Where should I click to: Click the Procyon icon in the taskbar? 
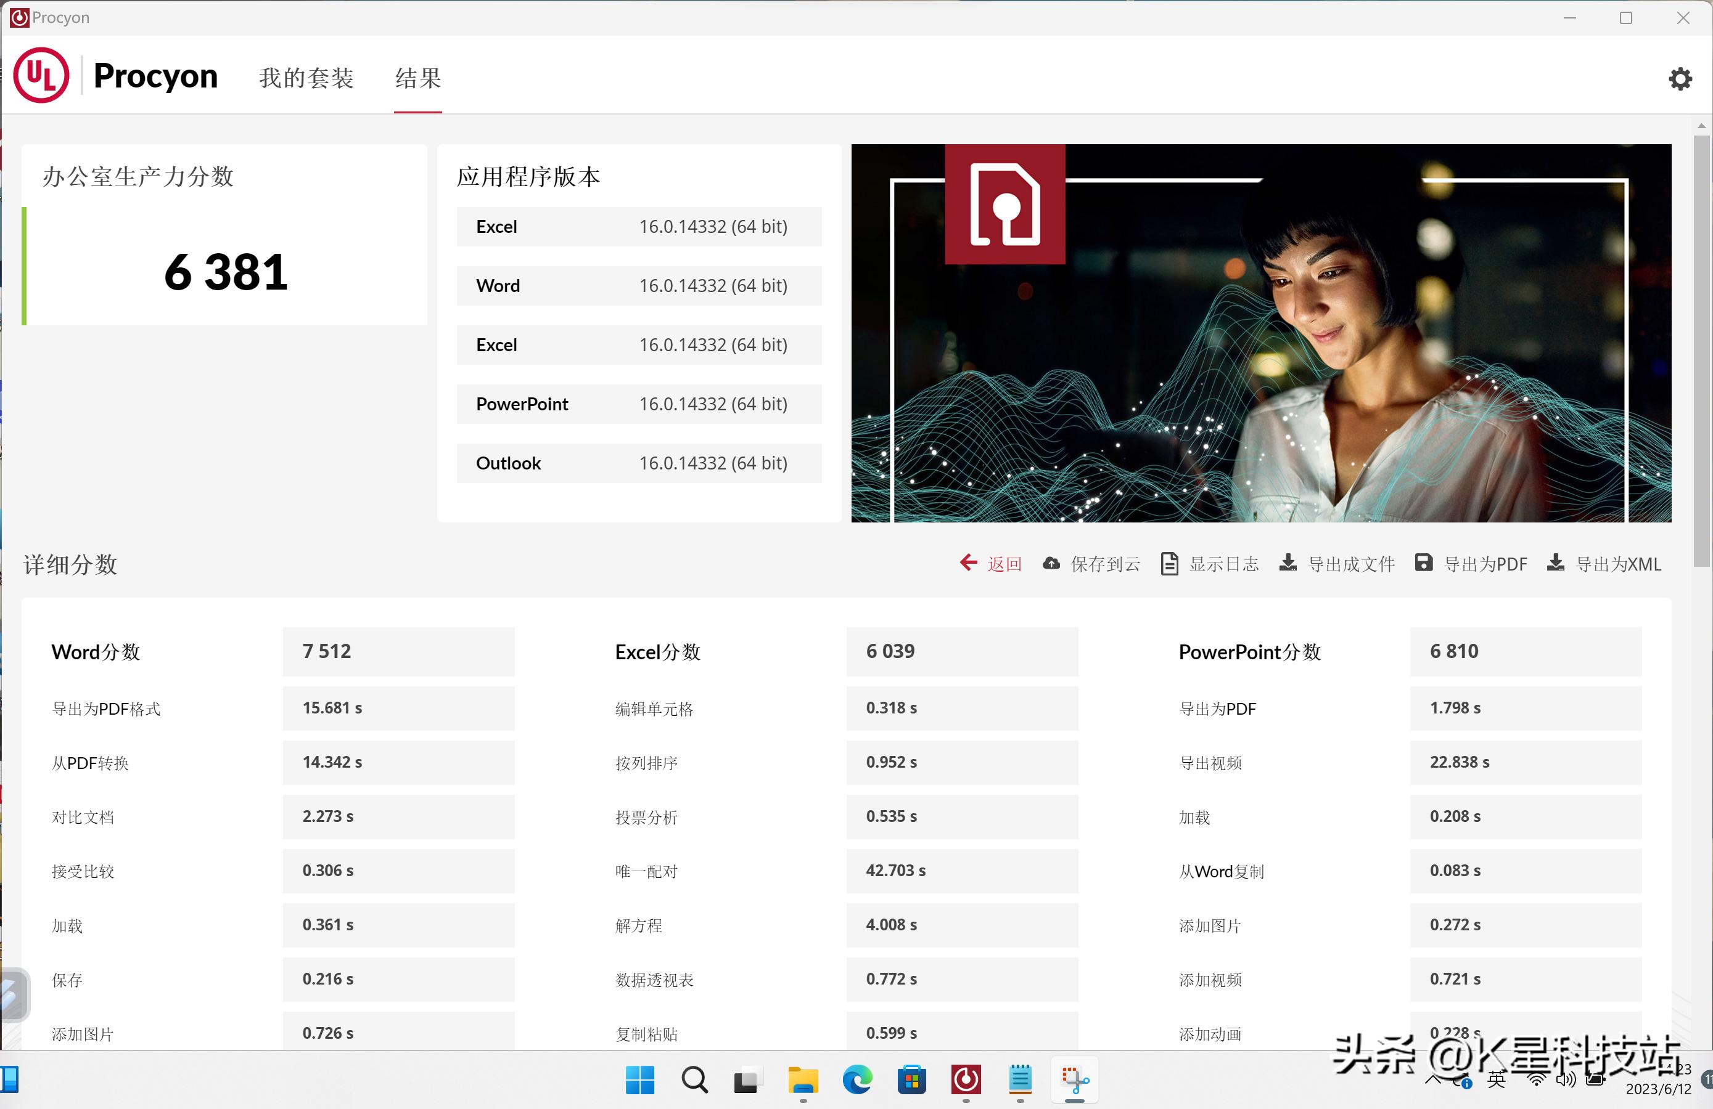click(967, 1080)
